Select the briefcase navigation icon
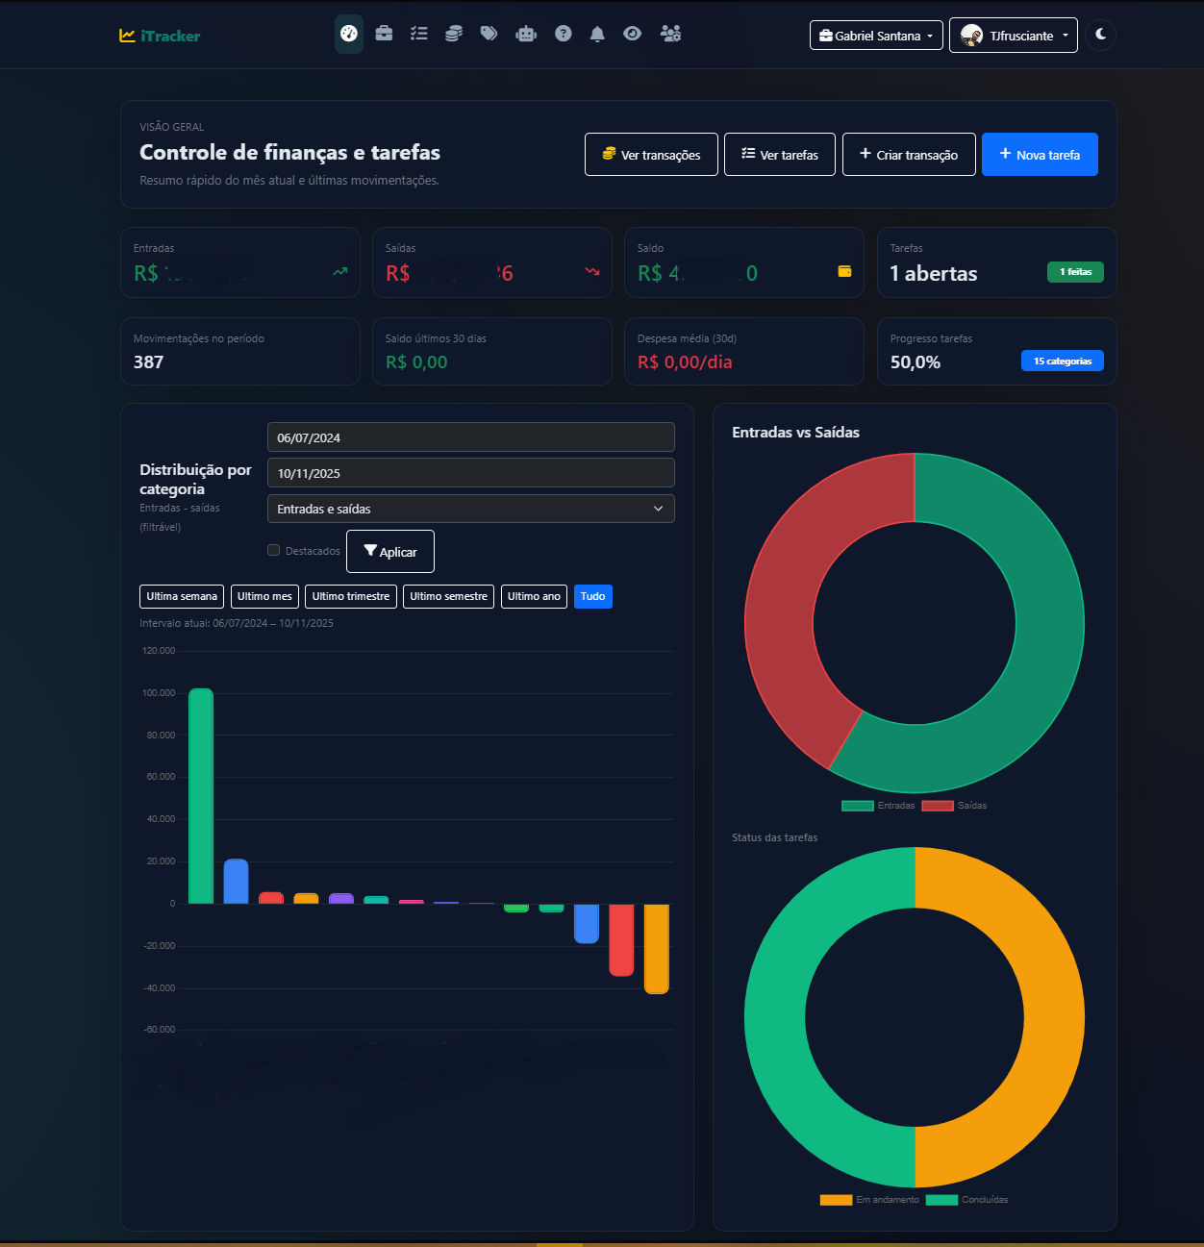 point(384,32)
